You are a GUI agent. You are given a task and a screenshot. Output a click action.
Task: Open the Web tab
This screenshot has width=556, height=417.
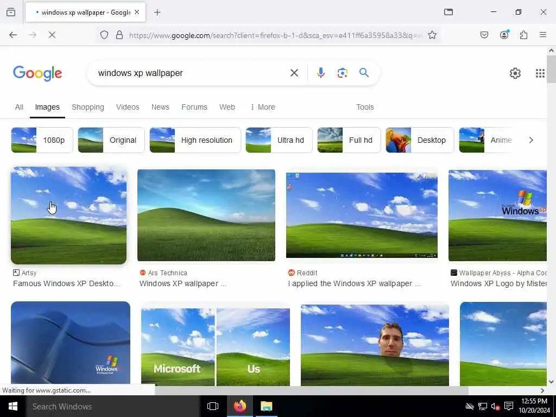pyautogui.click(x=227, y=107)
